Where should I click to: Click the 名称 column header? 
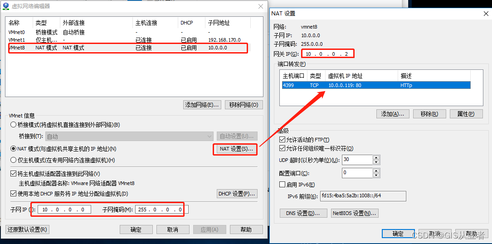19,23
